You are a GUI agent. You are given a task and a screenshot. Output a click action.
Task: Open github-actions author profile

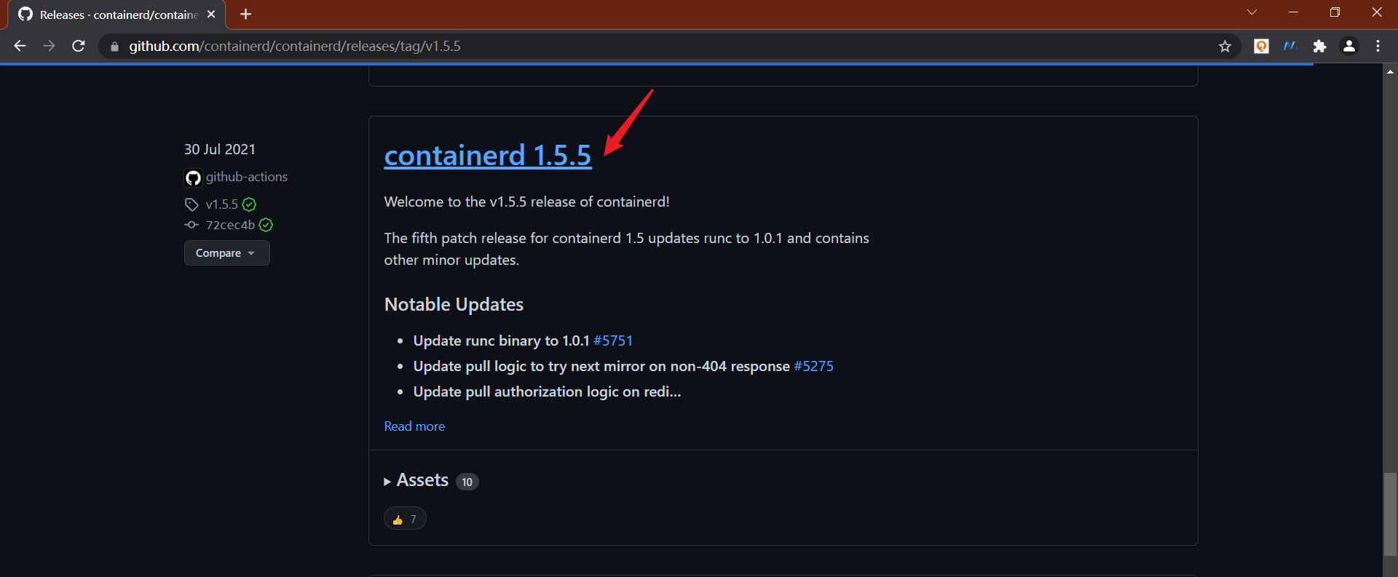pos(247,177)
